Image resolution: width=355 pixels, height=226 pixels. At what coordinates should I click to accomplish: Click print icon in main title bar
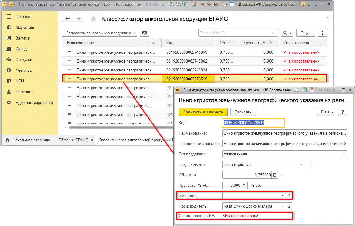[155, 4]
